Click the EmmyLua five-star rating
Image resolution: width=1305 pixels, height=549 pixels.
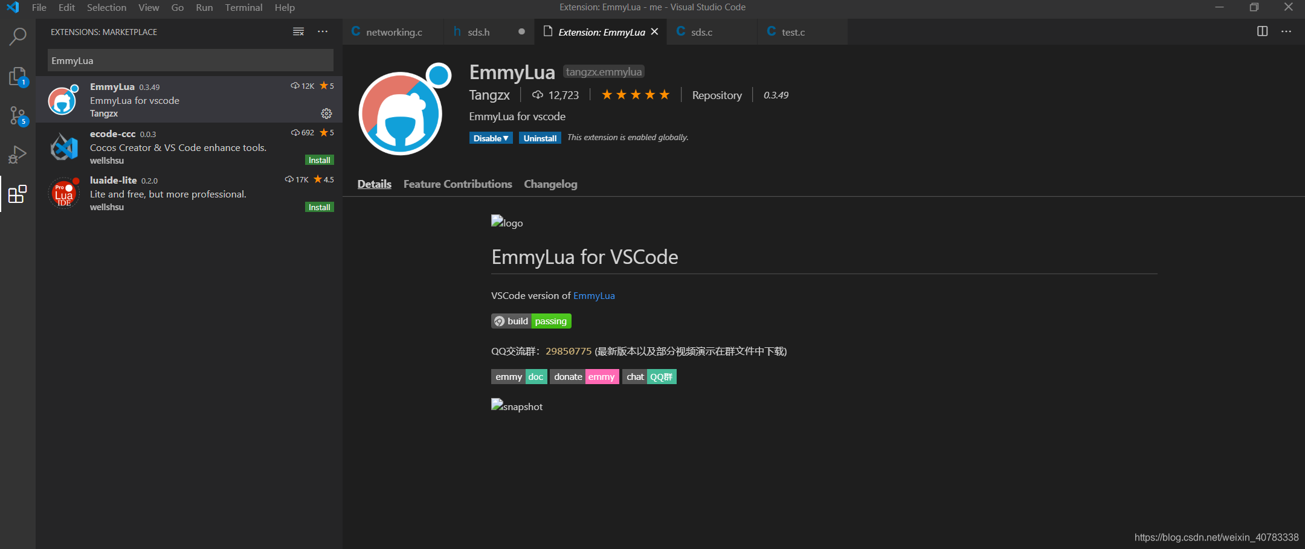point(636,95)
